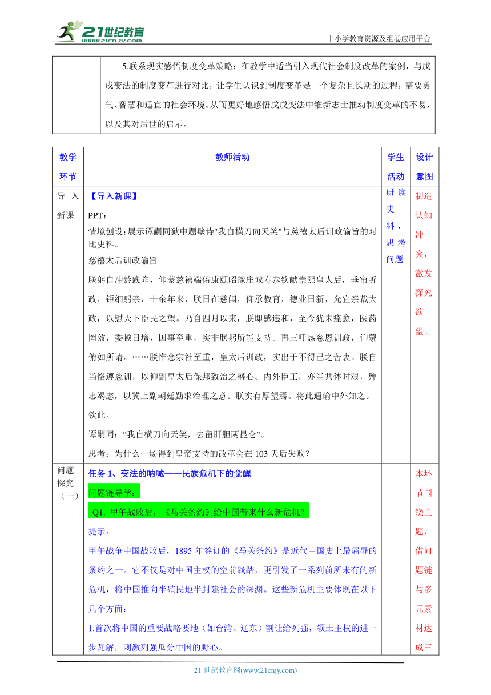Click the header text 中小学教育资源及组卷应用平台
Image resolution: width=491 pixels, height=695 pixels.
click(x=379, y=39)
